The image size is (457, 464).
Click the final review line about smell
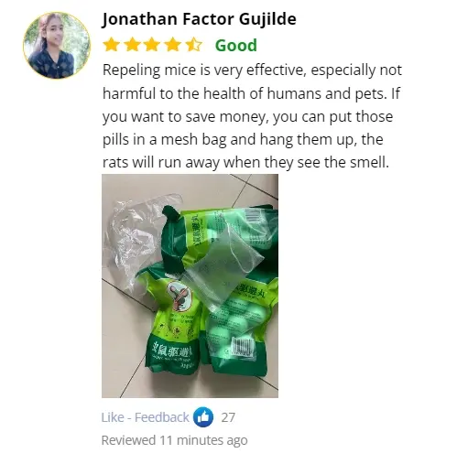[245, 163]
